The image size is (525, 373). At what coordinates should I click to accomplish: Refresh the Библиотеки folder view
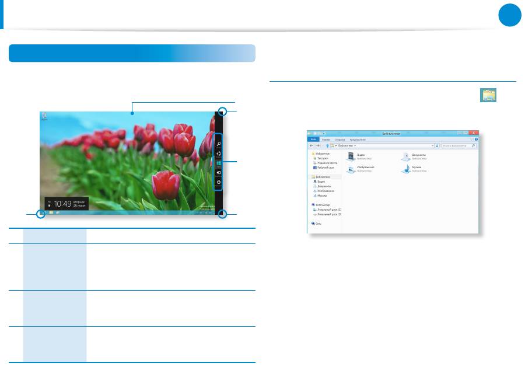click(x=437, y=145)
